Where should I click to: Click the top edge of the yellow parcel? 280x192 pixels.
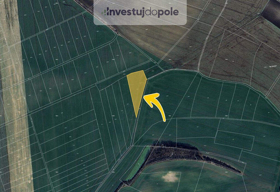click(135, 72)
